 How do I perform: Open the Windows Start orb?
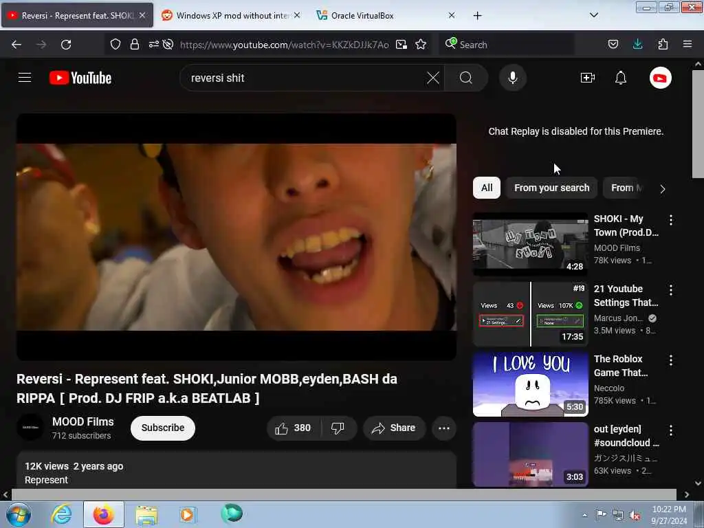click(19, 514)
